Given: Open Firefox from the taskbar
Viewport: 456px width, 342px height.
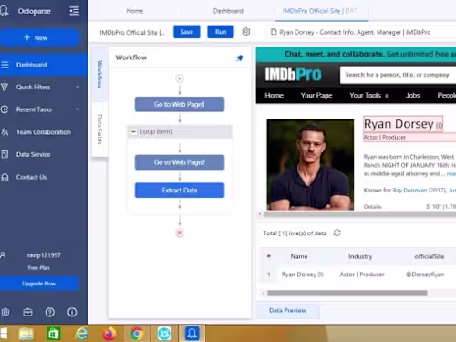Looking at the screenshot, I should [x=109, y=334].
